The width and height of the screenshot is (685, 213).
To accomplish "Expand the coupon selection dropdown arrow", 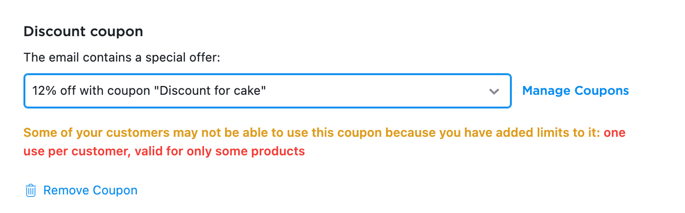I will coord(494,91).
